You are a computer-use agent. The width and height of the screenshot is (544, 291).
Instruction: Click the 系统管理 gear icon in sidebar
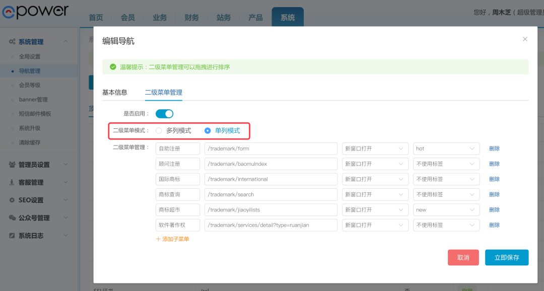[12, 42]
